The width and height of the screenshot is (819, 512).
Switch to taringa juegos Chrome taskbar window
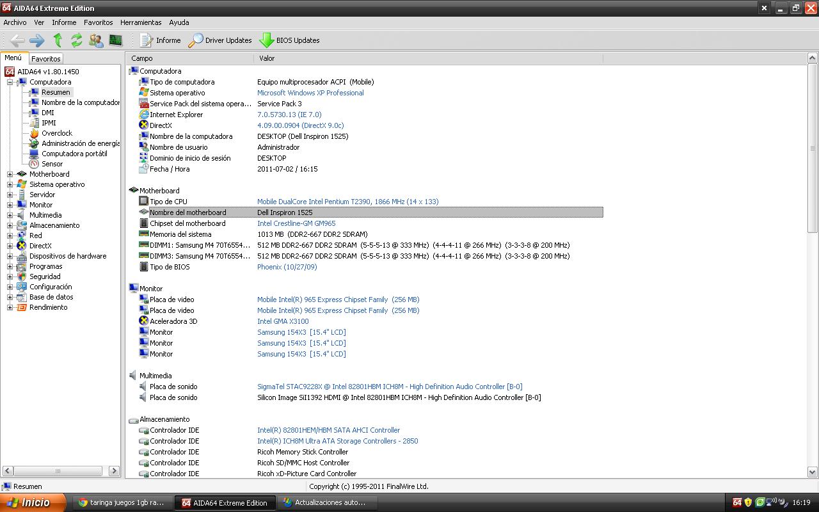(x=122, y=502)
